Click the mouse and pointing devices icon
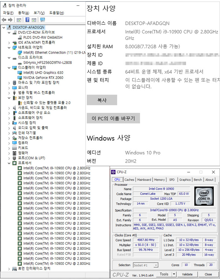 pyautogui.click(x=14, y=83)
